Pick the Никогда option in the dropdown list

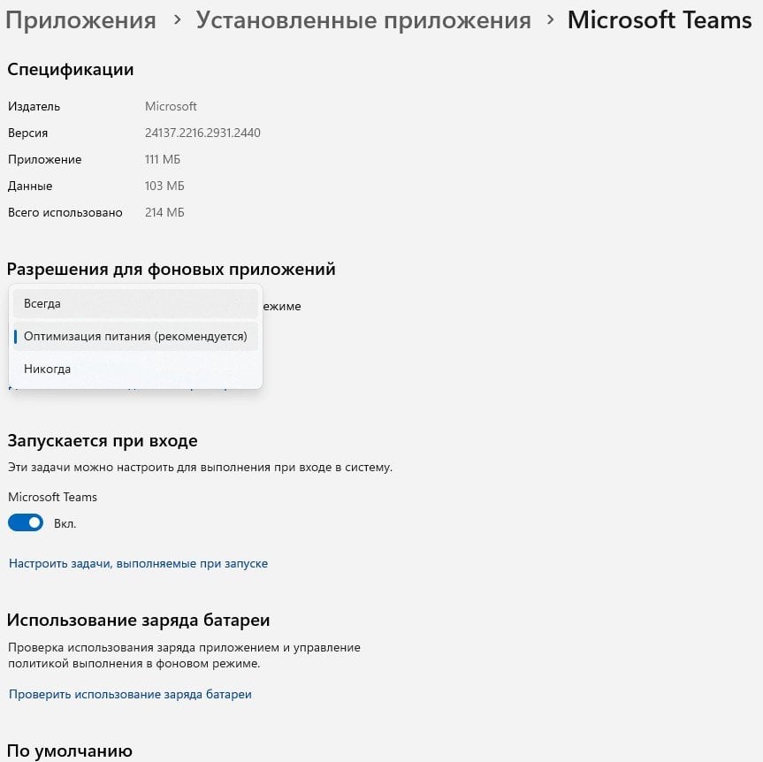click(x=135, y=369)
